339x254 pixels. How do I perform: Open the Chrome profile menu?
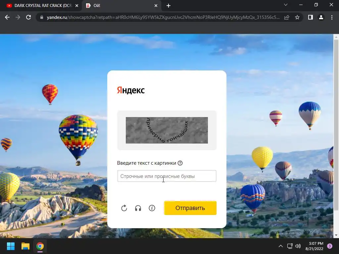[x=321, y=17]
